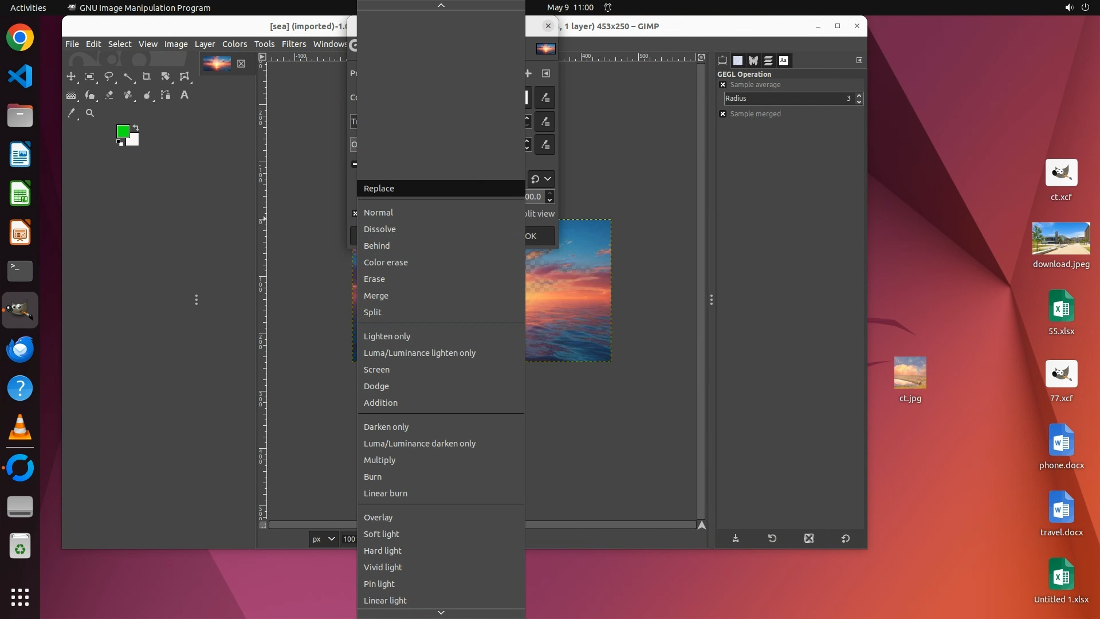The height and width of the screenshot is (619, 1100).
Task: Select the Fuzzy Select magic wand tool
Action: coord(128,76)
